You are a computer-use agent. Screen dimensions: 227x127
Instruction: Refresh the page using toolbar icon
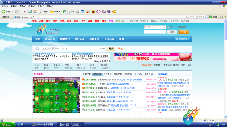click(30, 12)
